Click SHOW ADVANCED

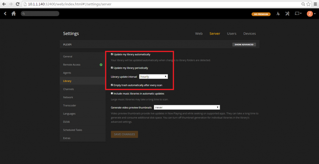tap(244, 44)
